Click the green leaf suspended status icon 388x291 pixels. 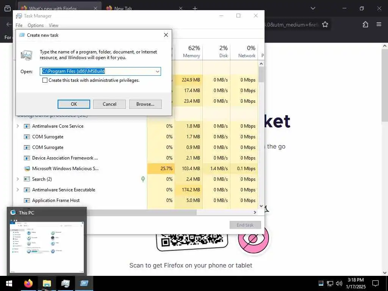tap(143, 179)
